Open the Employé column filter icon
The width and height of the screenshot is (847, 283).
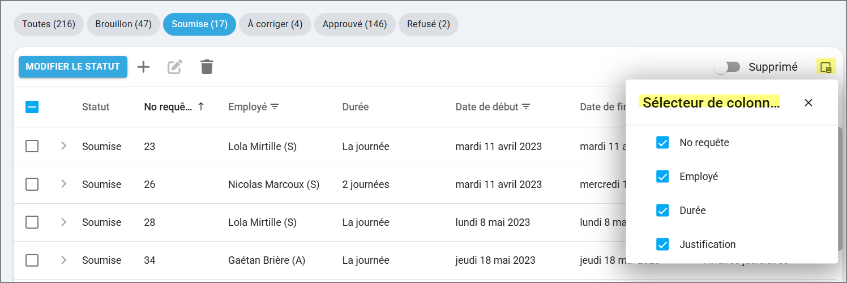tap(275, 106)
